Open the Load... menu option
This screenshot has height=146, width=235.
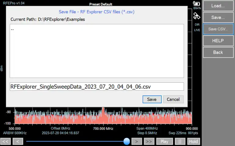[218, 6]
